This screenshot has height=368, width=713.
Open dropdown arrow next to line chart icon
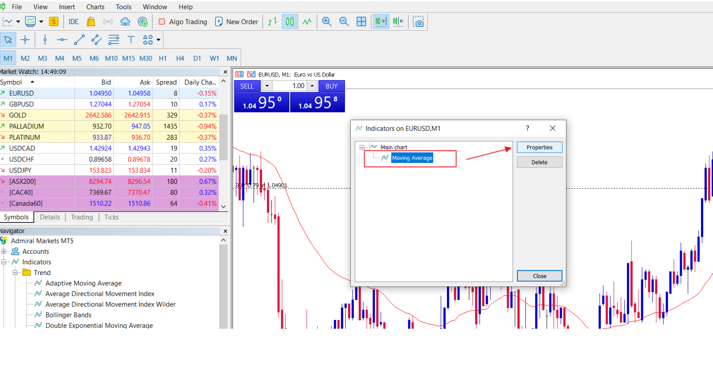(x=18, y=21)
